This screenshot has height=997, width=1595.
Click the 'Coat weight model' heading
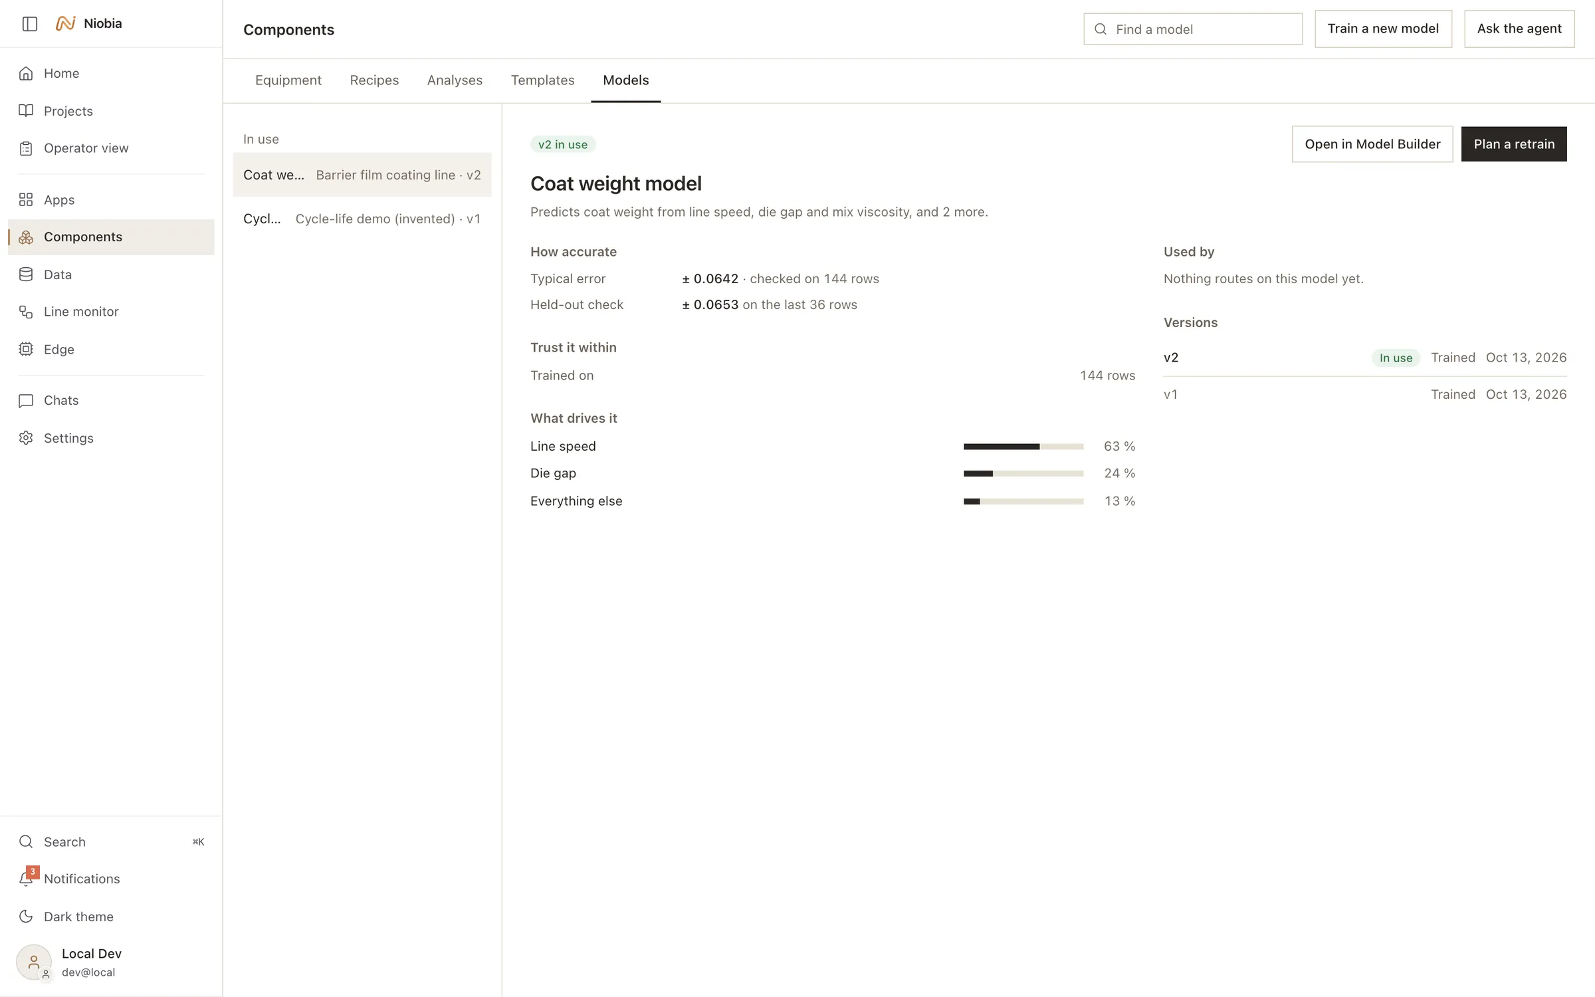[615, 183]
